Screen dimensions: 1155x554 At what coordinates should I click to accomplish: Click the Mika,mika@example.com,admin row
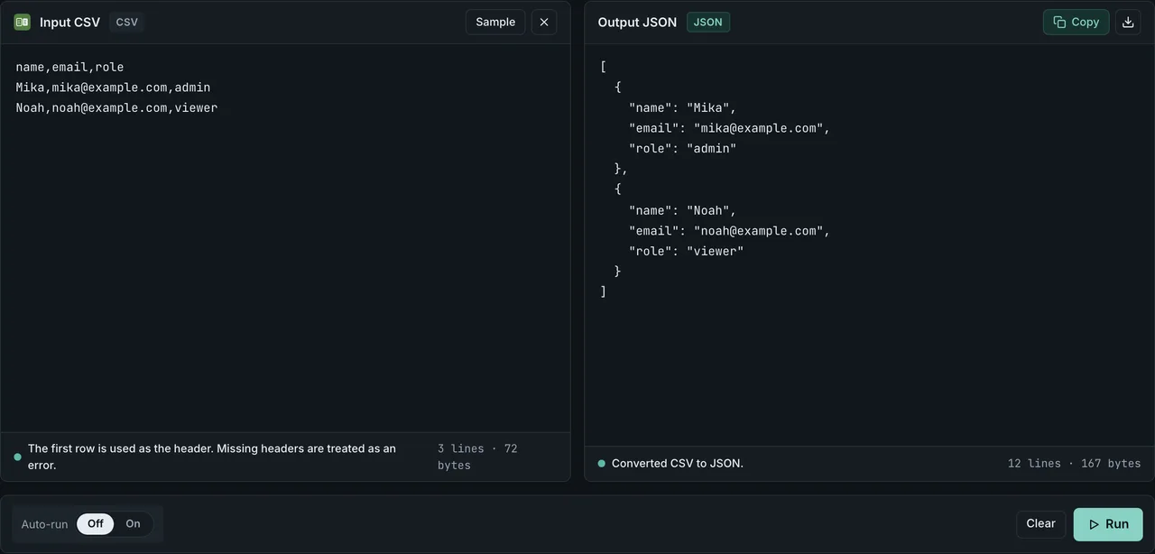(113, 88)
